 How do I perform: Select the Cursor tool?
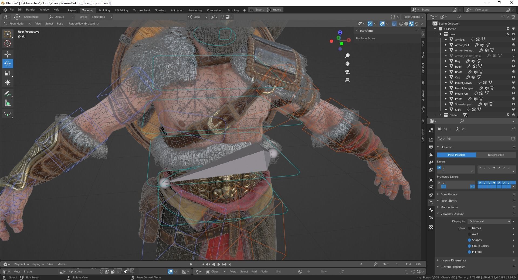point(8,43)
